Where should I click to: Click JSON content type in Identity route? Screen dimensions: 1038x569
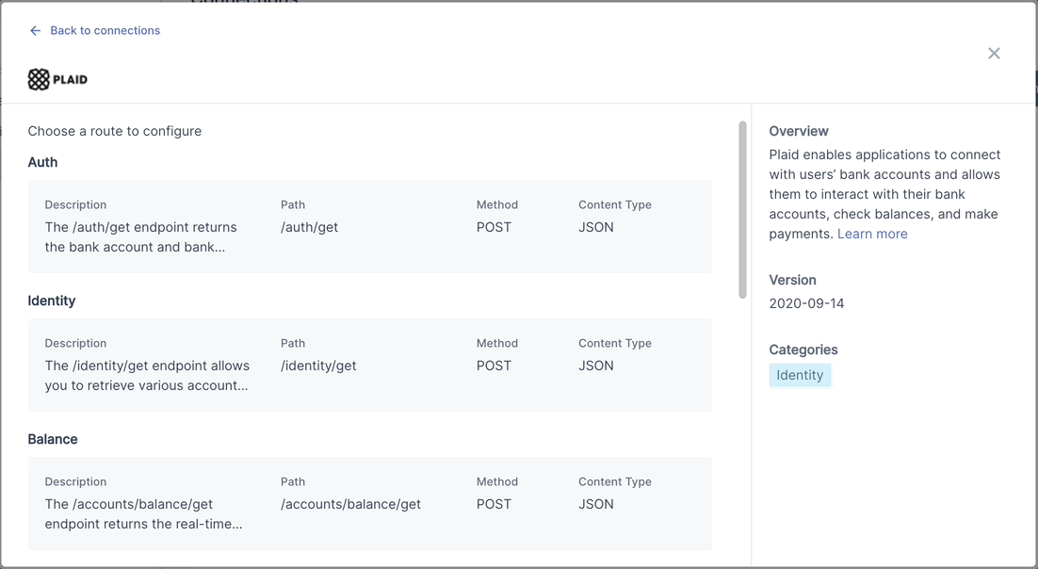tap(596, 366)
